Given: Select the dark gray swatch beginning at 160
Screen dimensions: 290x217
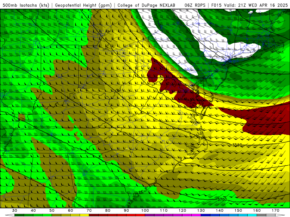Looking at the screenshot, I should [x=261, y=215].
